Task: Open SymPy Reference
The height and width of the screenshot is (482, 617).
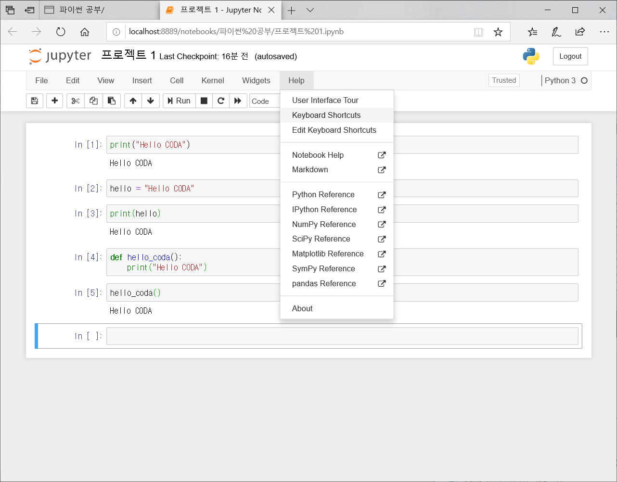Action: coord(337,268)
